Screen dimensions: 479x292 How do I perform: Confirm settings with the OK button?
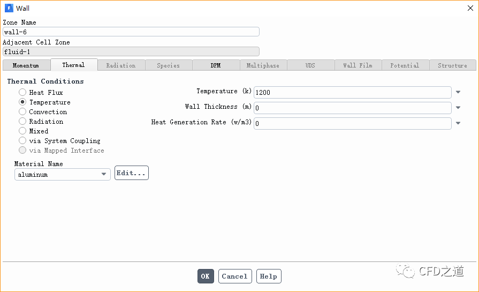pos(206,276)
